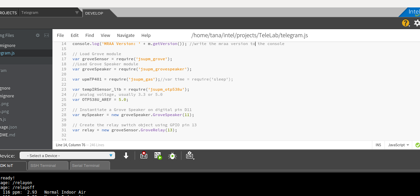The image size is (420, 196).
Task: Switch to the DEVELOP tab
Action: (x=94, y=13)
